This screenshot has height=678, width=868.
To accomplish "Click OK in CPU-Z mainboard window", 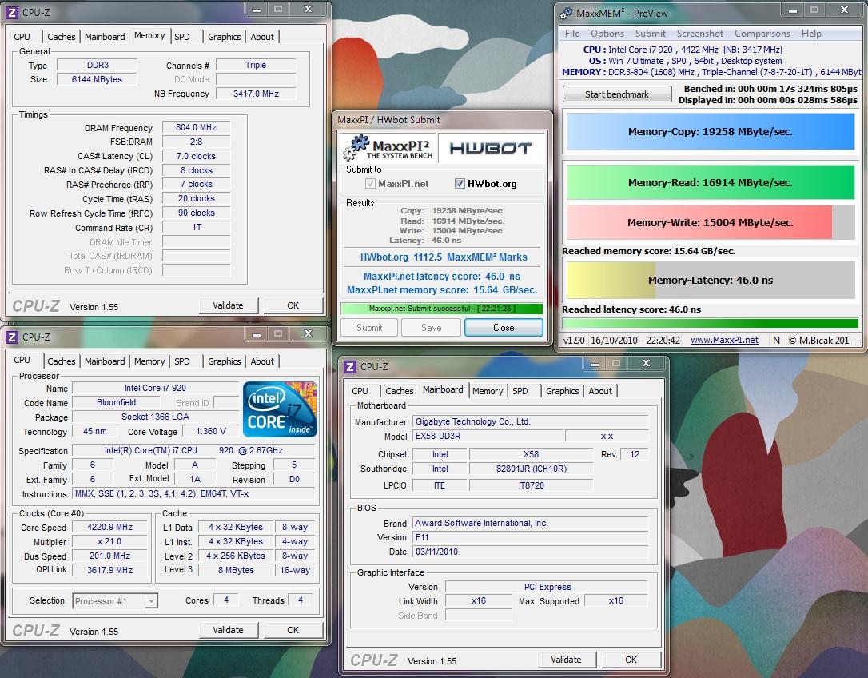I will 631,659.
